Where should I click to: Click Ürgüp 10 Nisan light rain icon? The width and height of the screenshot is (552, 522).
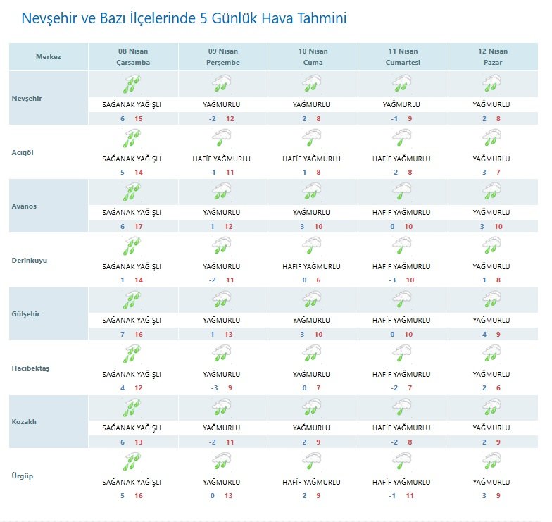click(311, 463)
